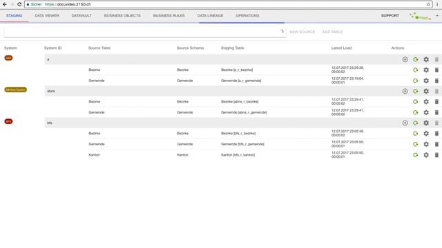Expand the user account dropdown arrow

(x=437, y=16)
